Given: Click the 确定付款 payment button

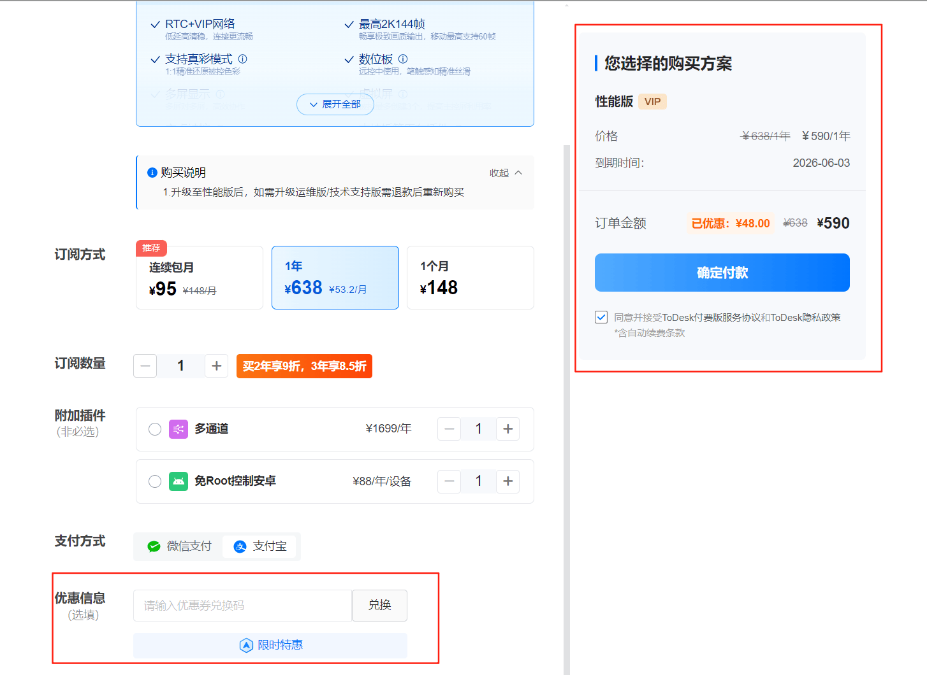Looking at the screenshot, I should tap(722, 273).
